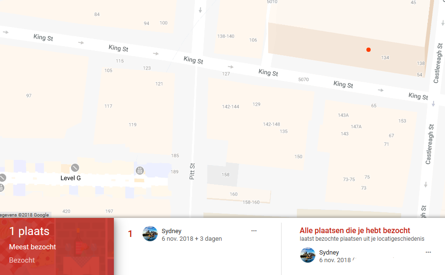445x275 pixels.
Task: Open three-dot menu beside Sydney + 3 dagen
Action: [254, 231]
